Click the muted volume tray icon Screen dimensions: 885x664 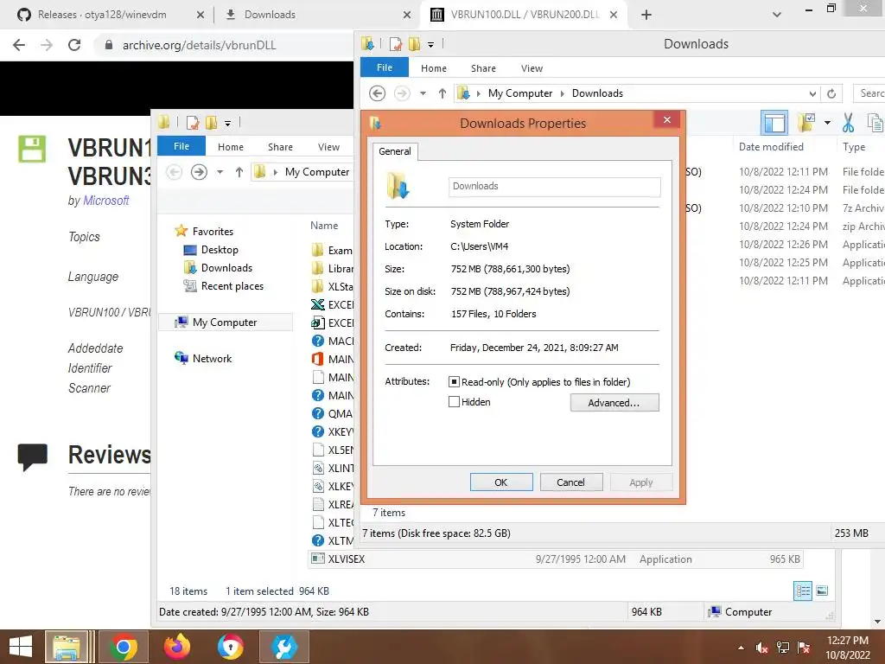762,648
